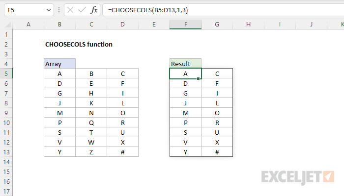Screen dimensions: 344x196
Task: Select cell D10 containing R in Array
Action: [123, 122]
